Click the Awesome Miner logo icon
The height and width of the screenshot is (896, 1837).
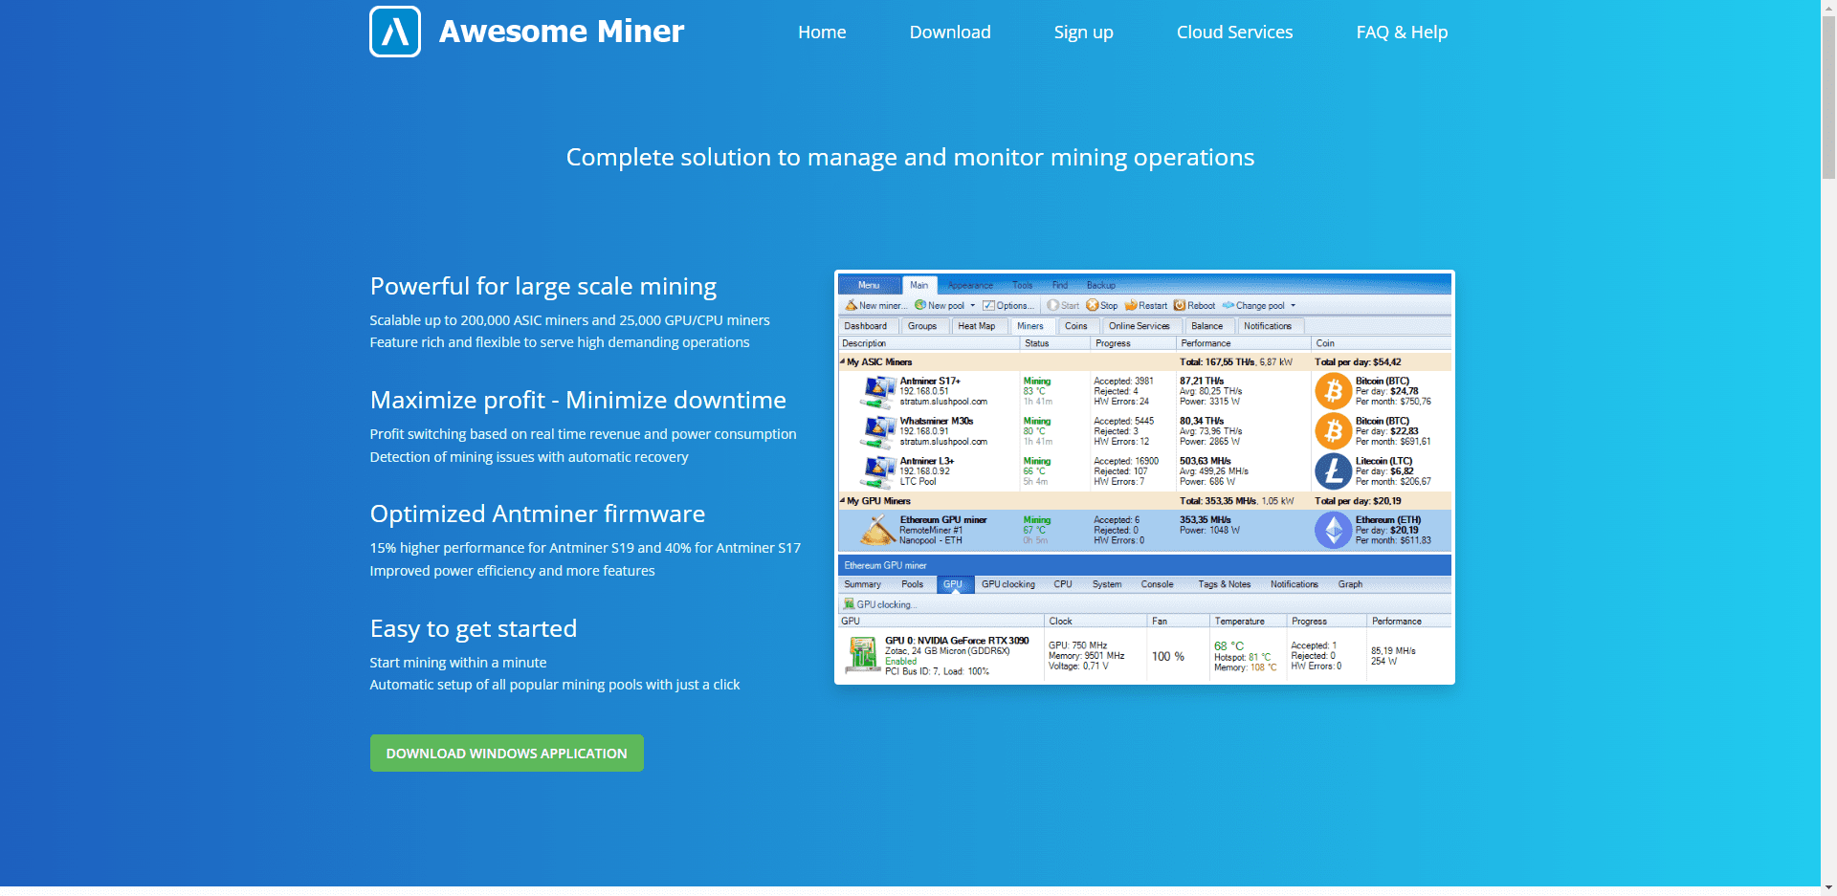coord(395,32)
